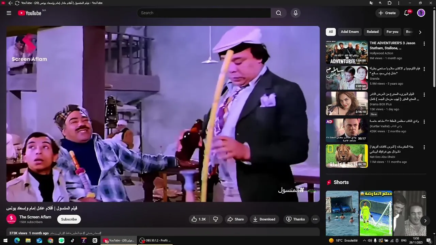Screen dimensions: 436x245
Task: Open The Screen Aflam channel avatar
Action: tap(12, 219)
